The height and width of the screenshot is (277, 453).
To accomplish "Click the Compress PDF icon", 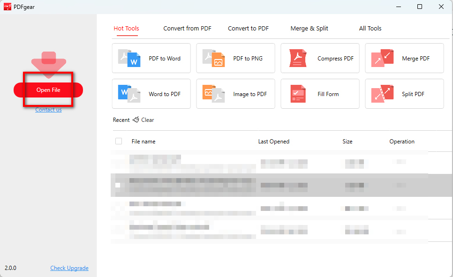I will click(298, 58).
